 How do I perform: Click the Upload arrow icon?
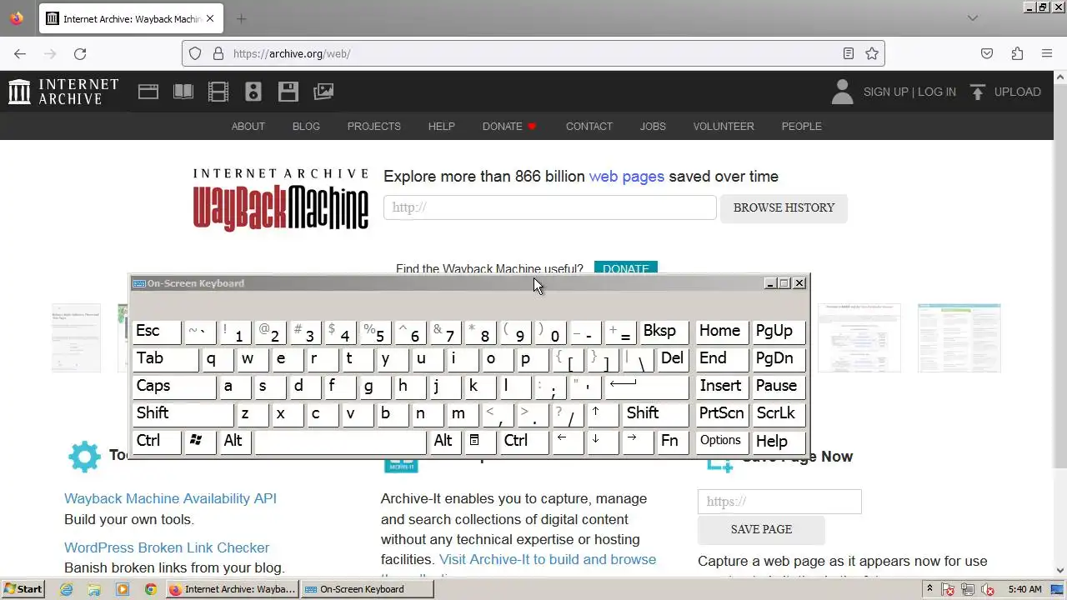coord(979,92)
